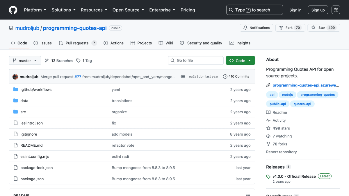Image resolution: width=349 pixels, height=196 pixels.
Task: Click the .eslintrc.json file icon
Action: (x=16, y=123)
